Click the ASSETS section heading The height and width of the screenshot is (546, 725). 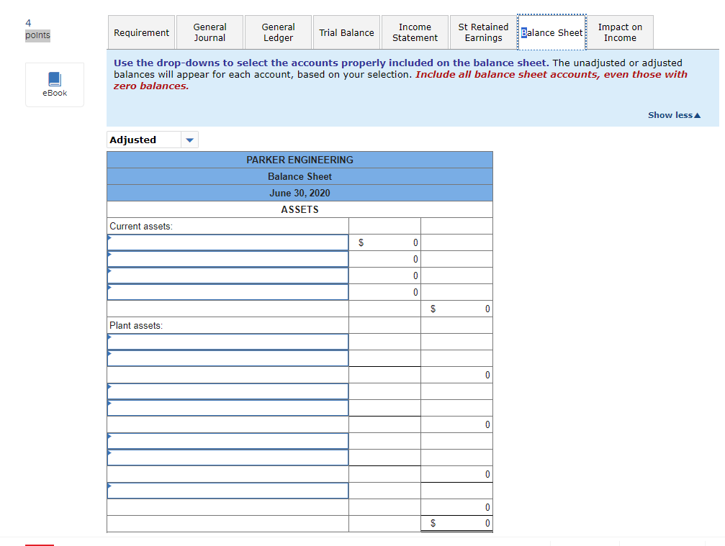point(300,210)
